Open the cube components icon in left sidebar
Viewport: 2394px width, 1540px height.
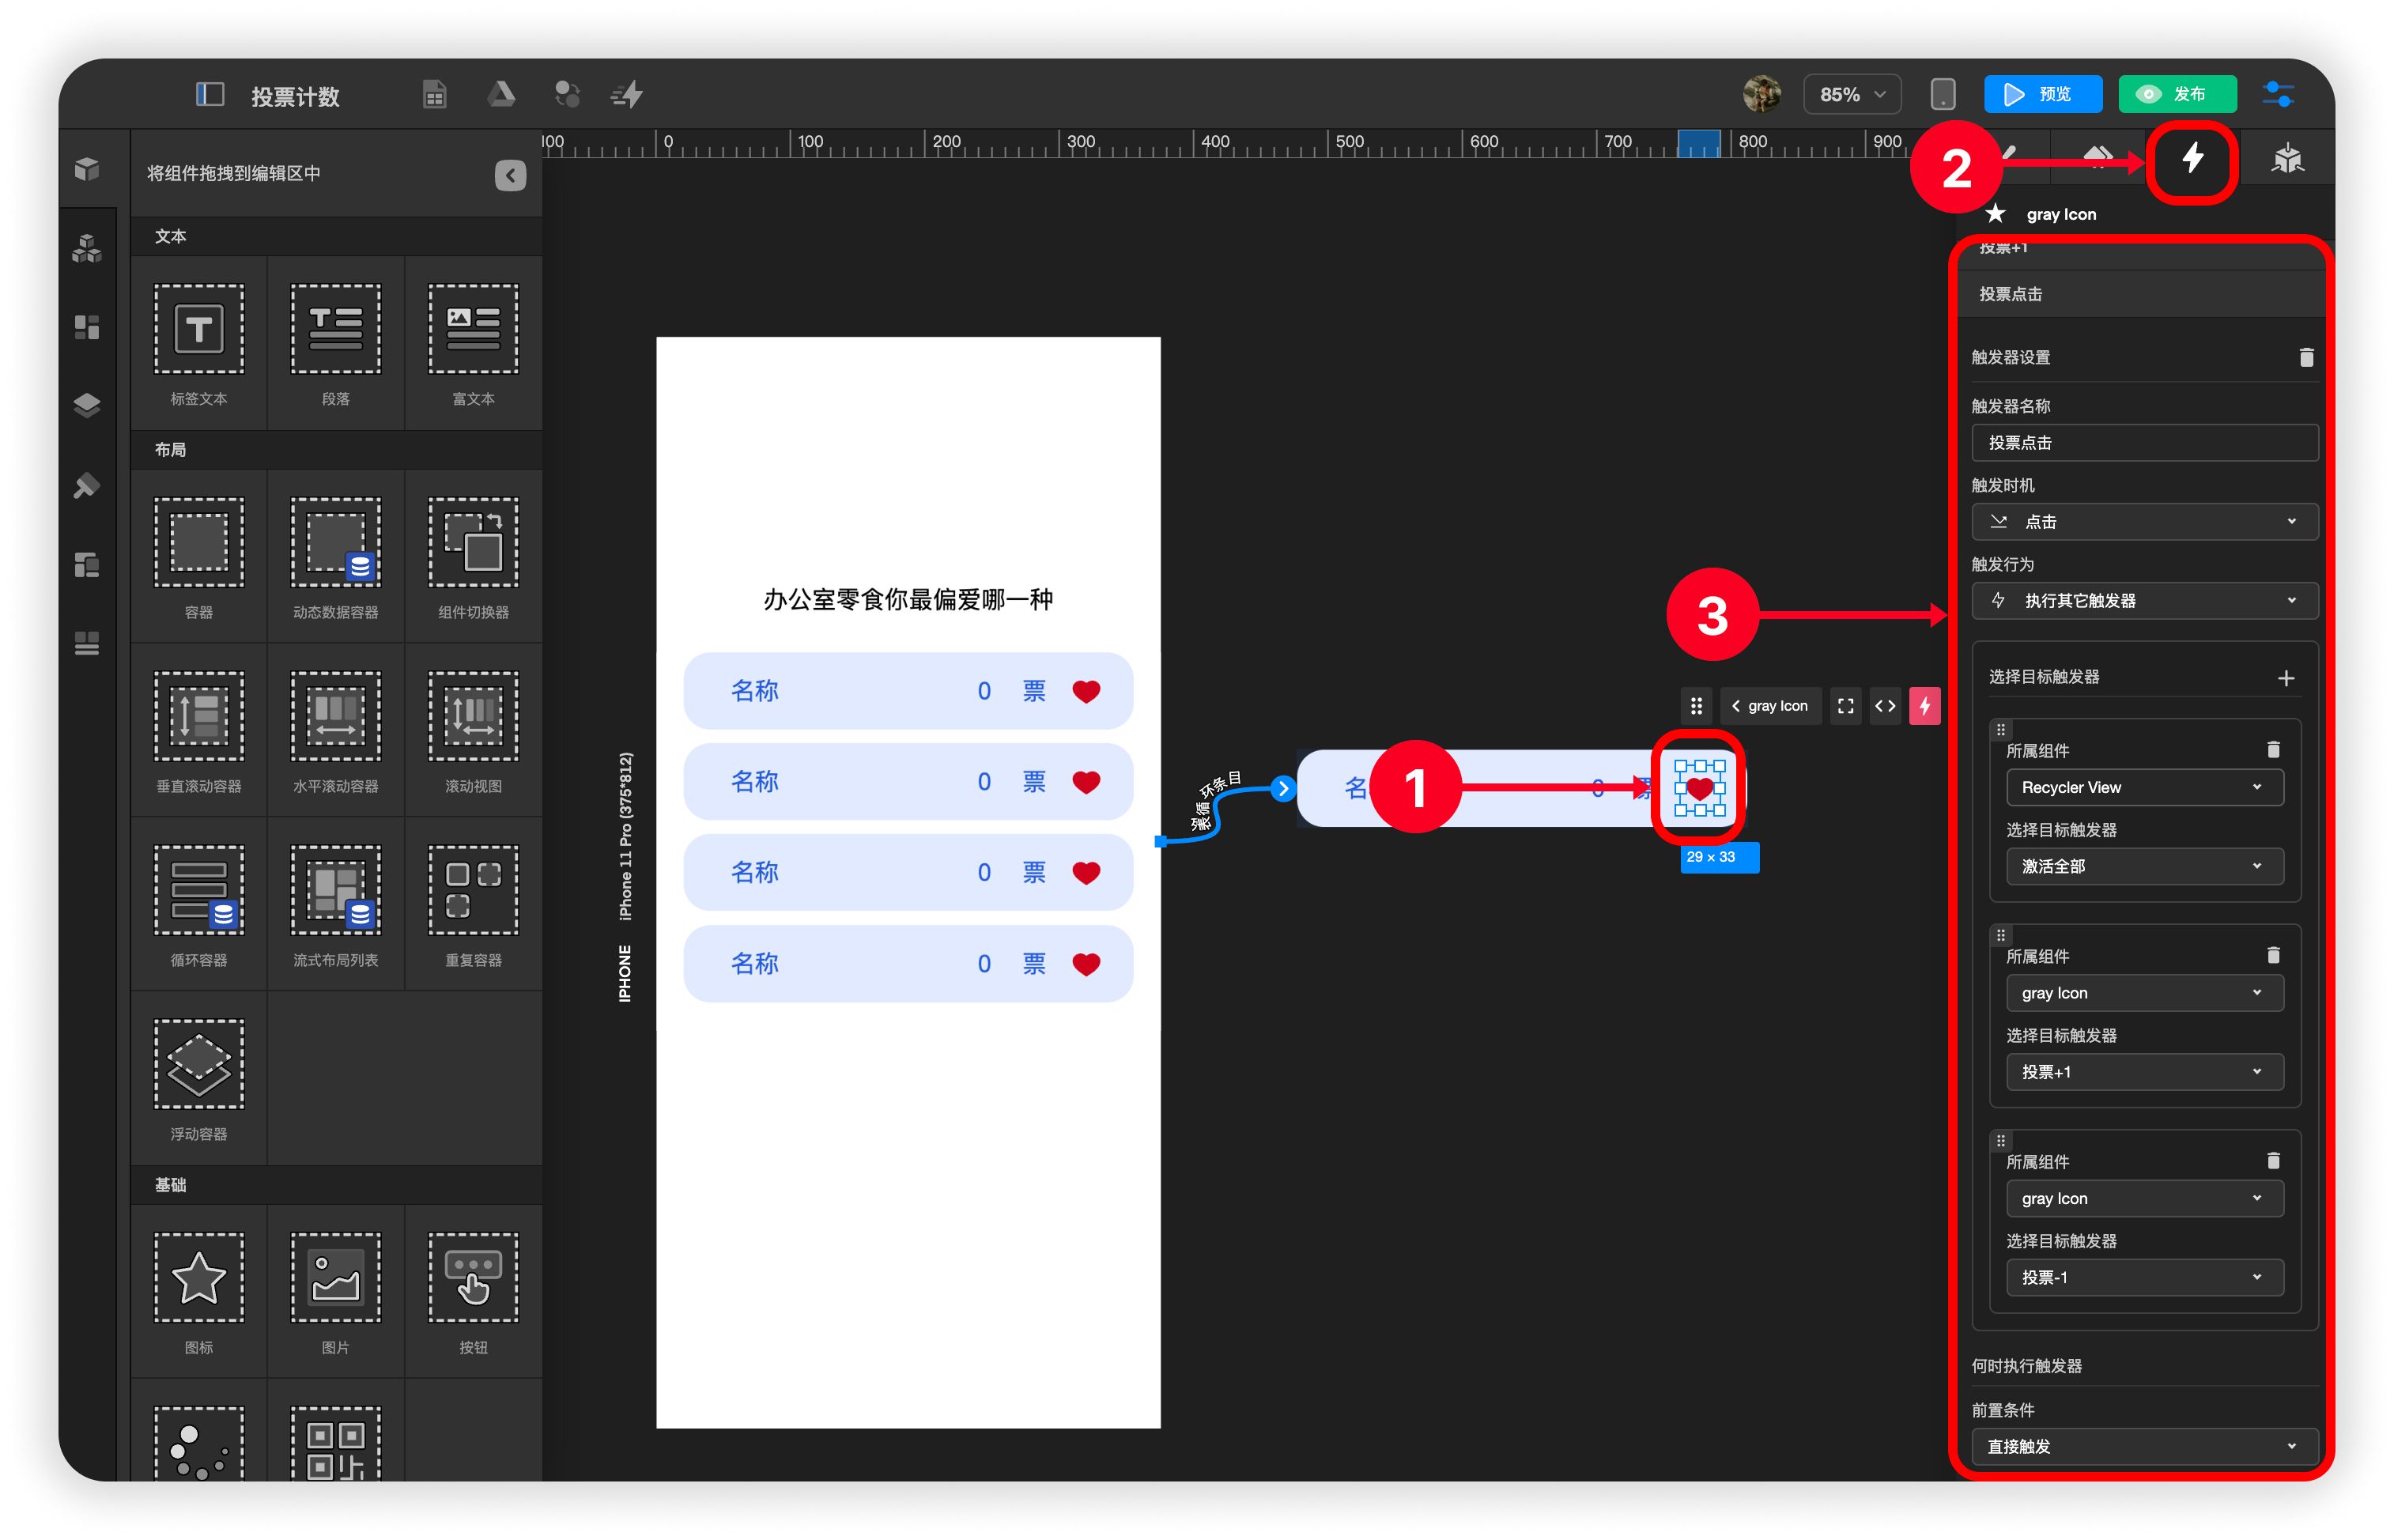click(87, 169)
